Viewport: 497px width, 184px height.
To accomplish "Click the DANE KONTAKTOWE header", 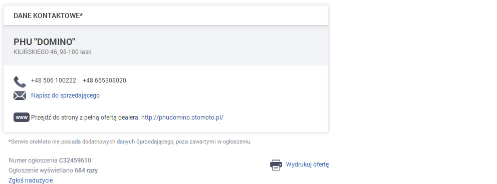I will tap(48, 15).
